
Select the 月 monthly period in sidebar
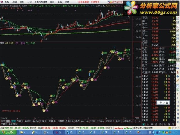pos(178,122)
